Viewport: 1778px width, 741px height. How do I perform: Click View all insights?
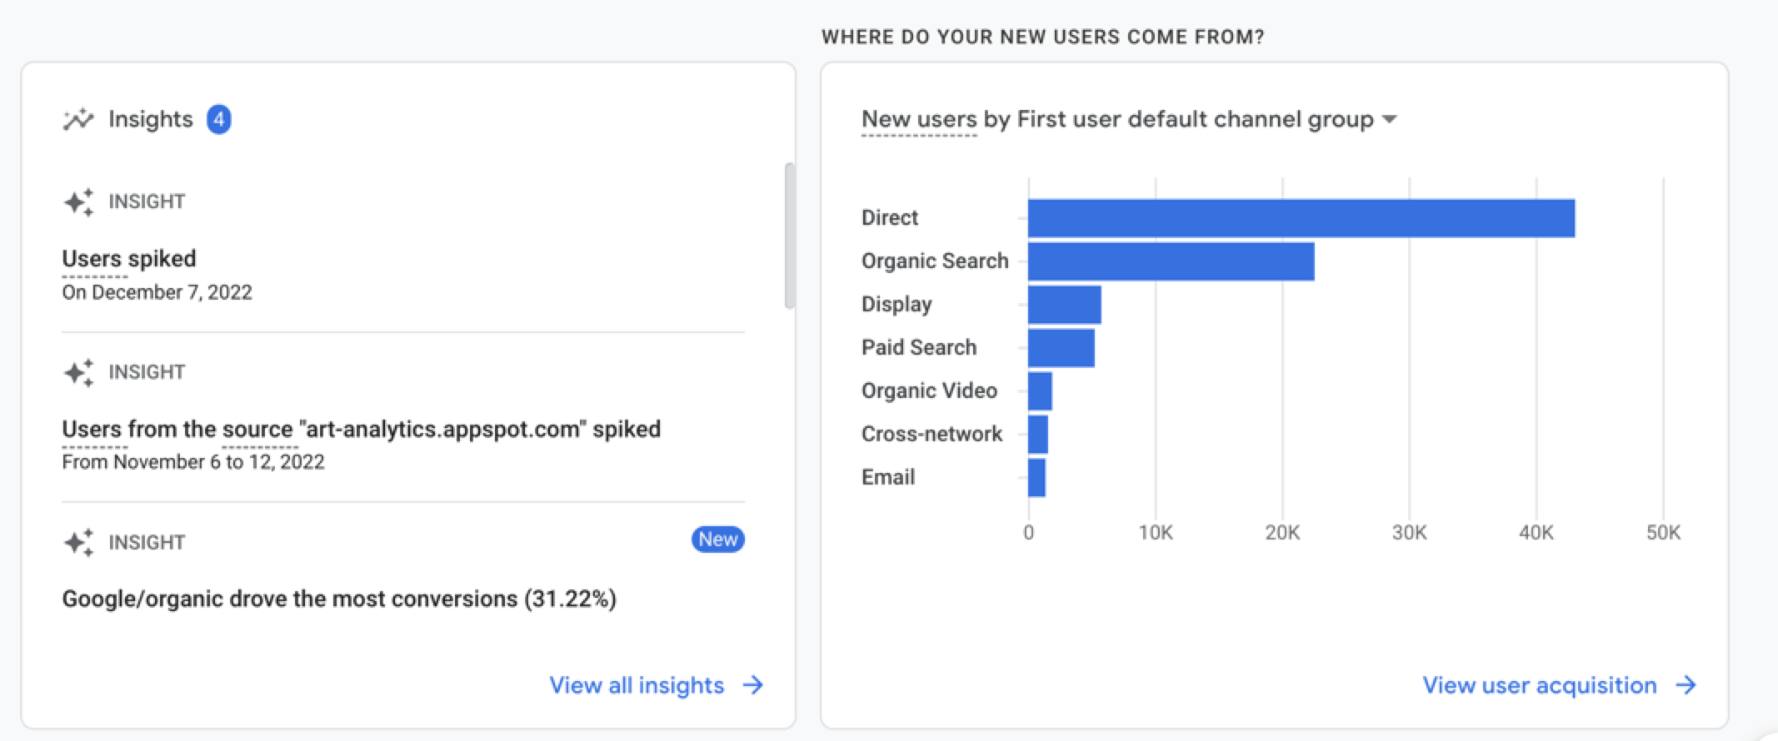(636, 685)
